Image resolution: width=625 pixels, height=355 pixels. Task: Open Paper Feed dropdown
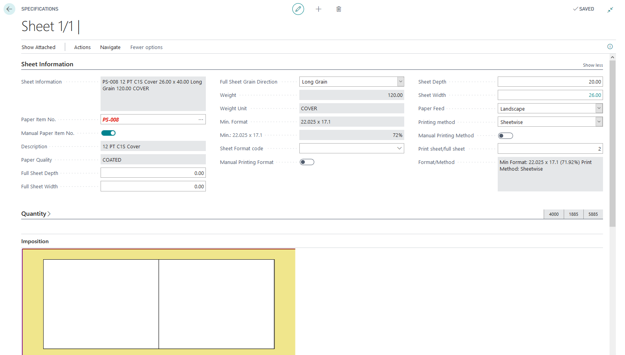pos(599,108)
